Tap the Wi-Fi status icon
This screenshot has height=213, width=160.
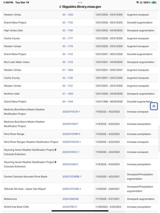[137, 3]
